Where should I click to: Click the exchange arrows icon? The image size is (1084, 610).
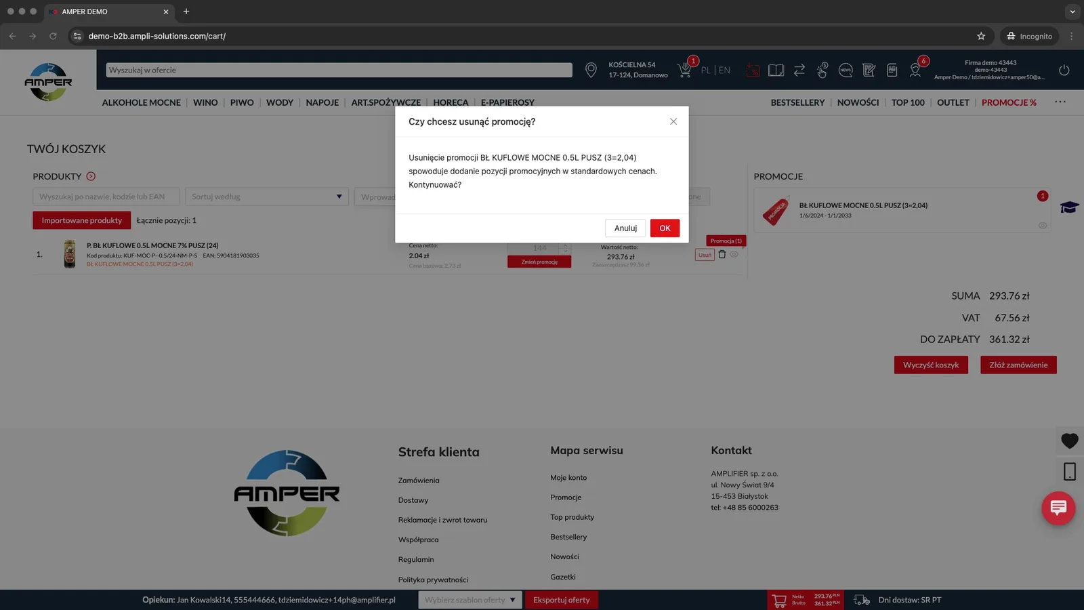[799, 70]
